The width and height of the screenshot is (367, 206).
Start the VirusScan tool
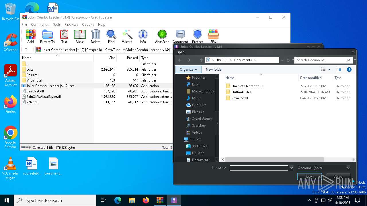(162, 36)
